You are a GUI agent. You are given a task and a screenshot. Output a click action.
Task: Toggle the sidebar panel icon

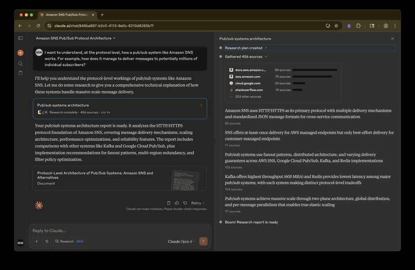coord(21,38)
